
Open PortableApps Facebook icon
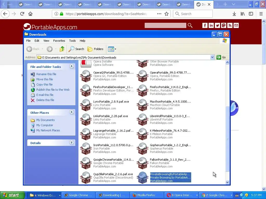click(x=205, y=25)
